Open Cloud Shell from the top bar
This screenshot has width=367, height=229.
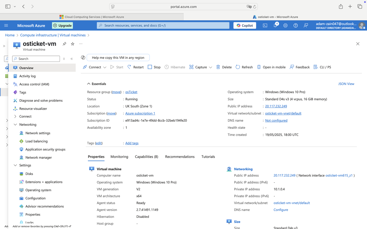(x=265, y=25)
